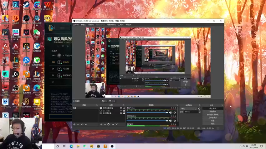Pop out the Controls dock via header icon
Screen dimensions: 266x149
tap(222, 105)
